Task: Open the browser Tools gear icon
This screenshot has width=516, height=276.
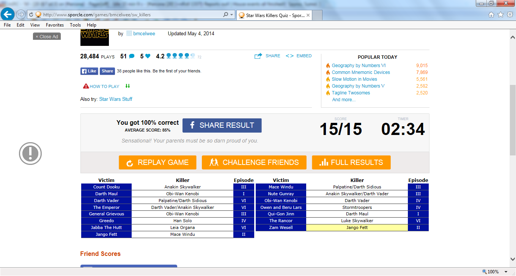Action: click(510, 15)
